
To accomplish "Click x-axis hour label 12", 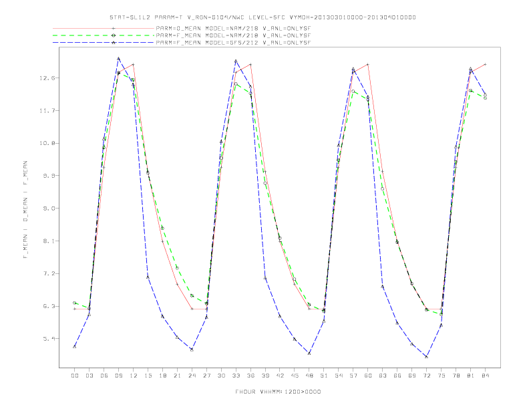I will click(134, 376).
